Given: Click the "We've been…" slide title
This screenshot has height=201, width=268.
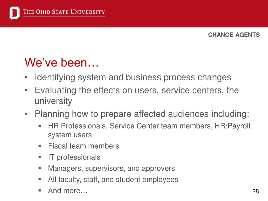Looking at the screenshot, I should [62, 62].
